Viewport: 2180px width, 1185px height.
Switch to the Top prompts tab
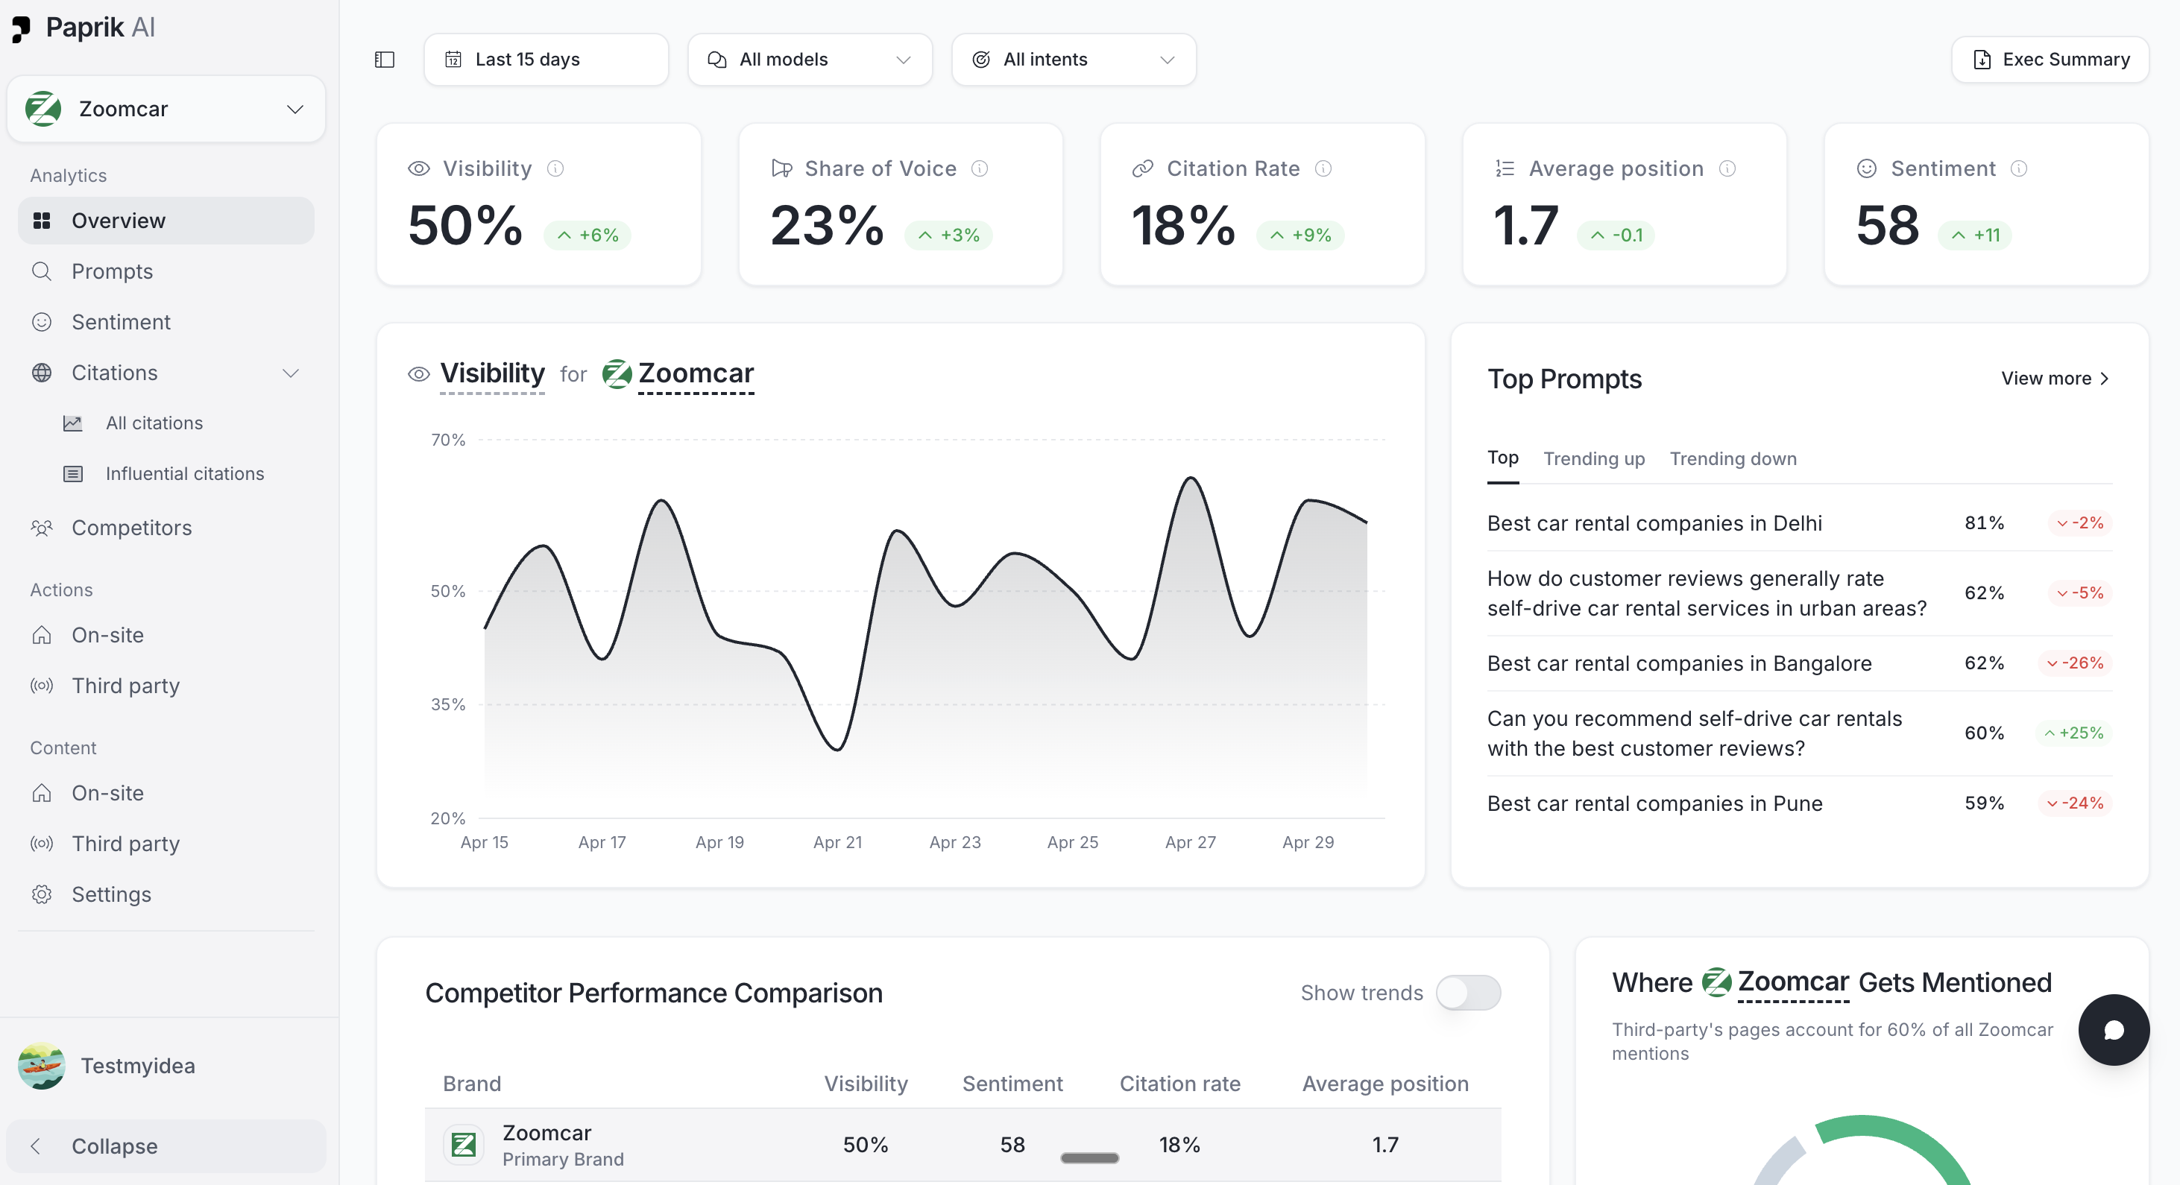pos(1503,458)
